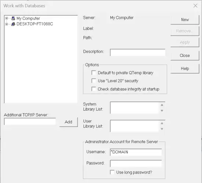Click User Library List up arrow
This screenshot has width=202, height=183.
click(x=162, y=123)
